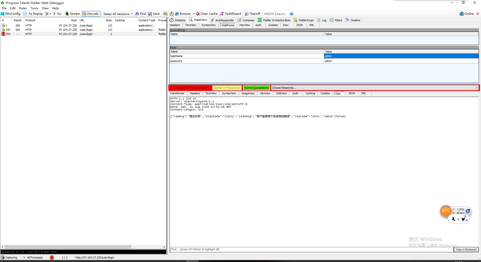Click View in Notepad button

(x=466, y=249)
